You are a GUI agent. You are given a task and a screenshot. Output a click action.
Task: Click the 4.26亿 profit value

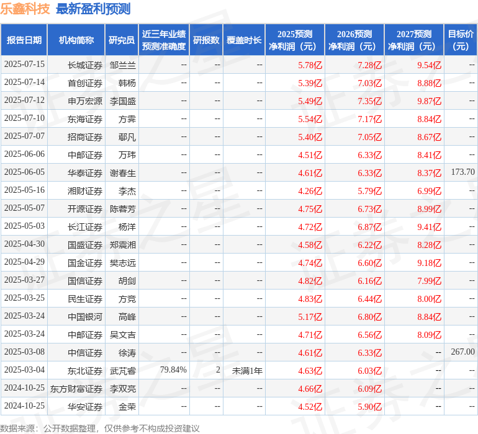(310, 191)
